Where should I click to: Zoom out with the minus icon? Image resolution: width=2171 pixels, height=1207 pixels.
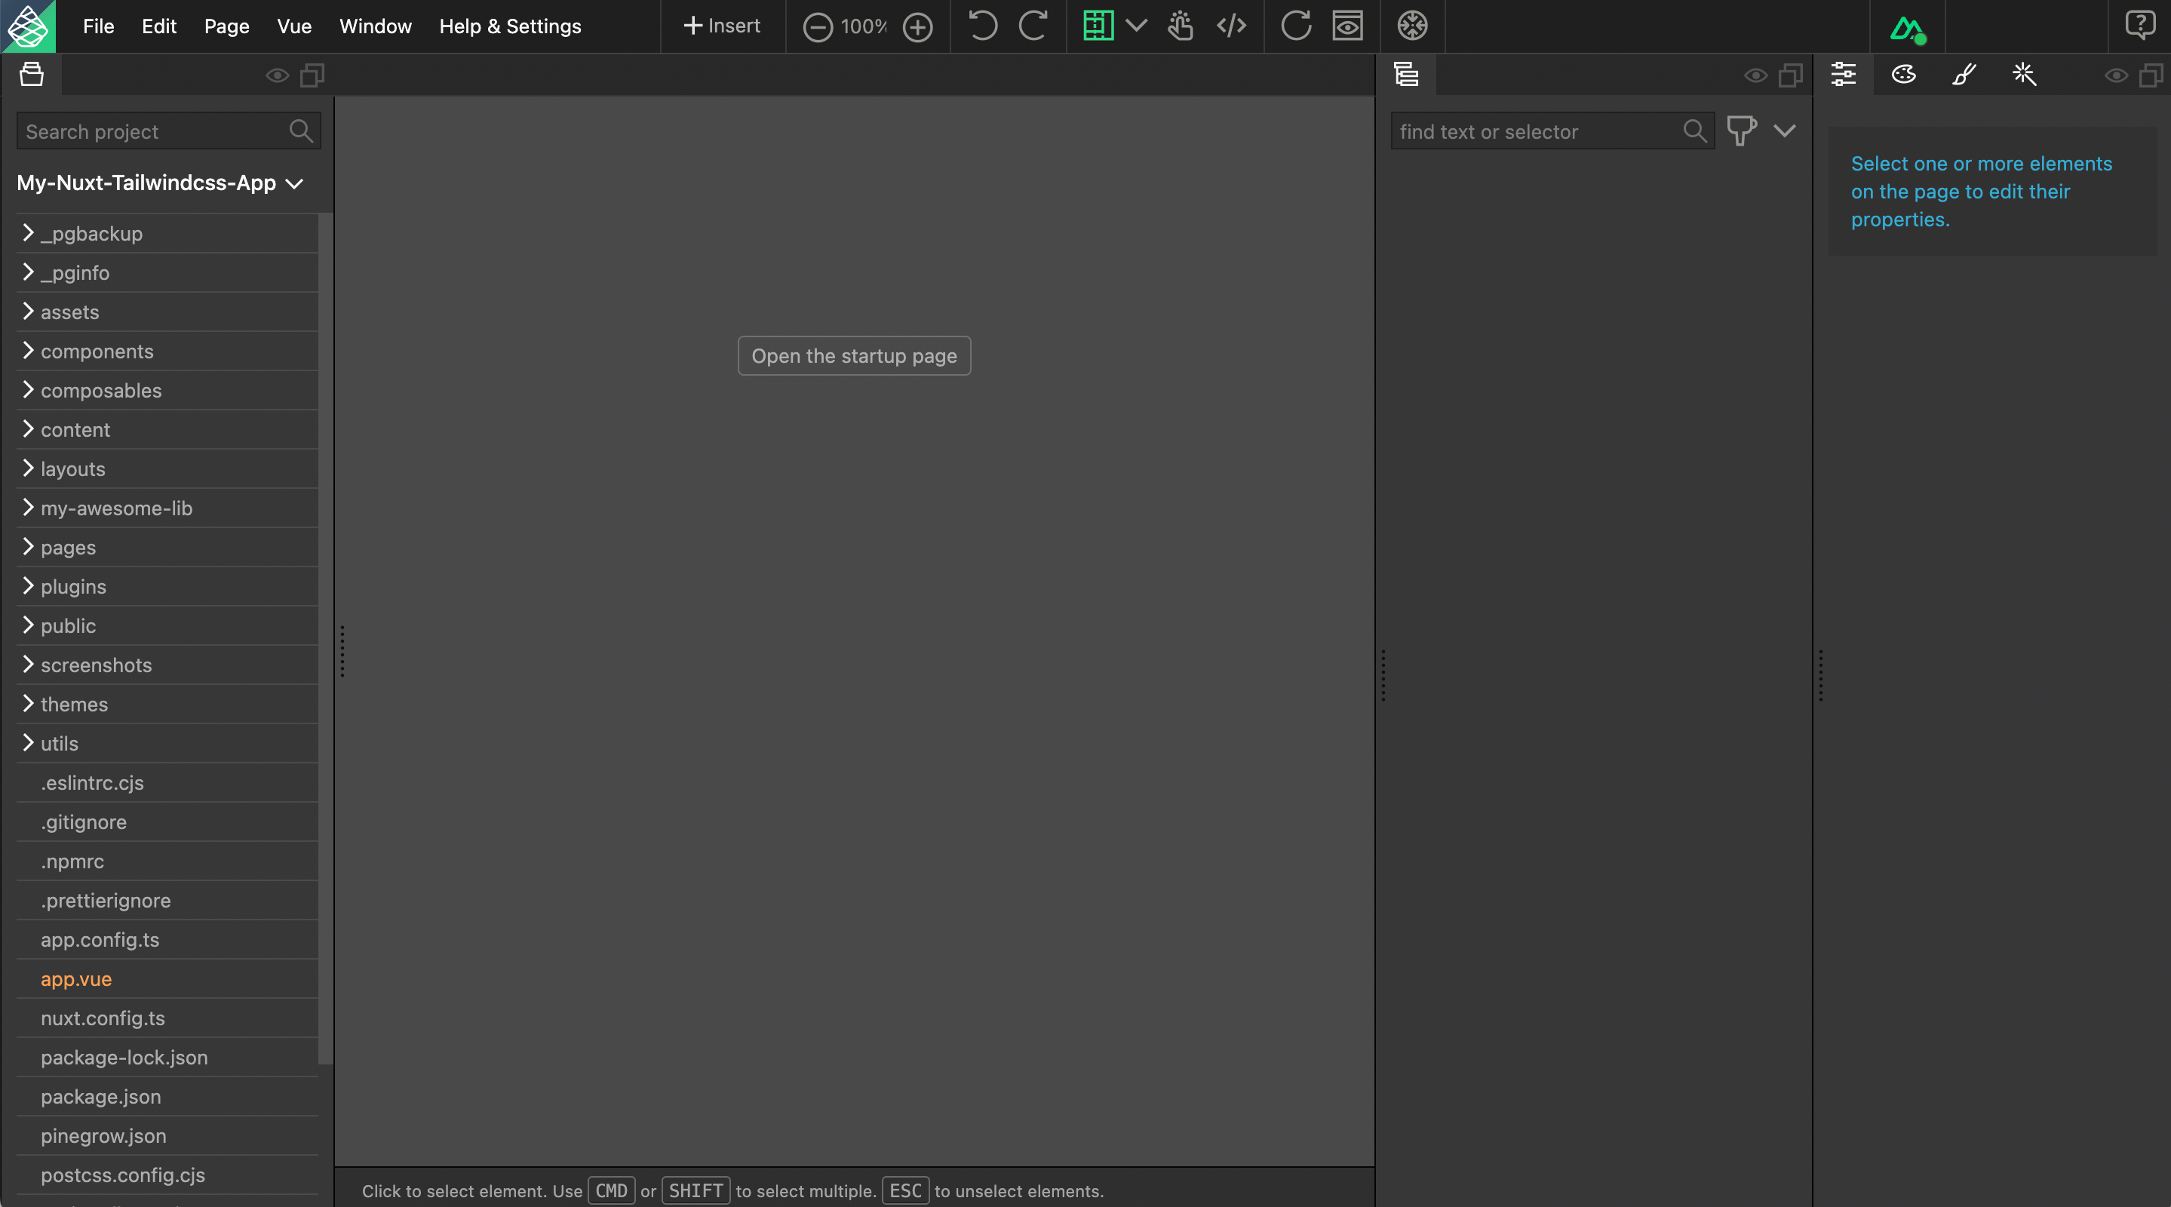(x=817, y=27)
